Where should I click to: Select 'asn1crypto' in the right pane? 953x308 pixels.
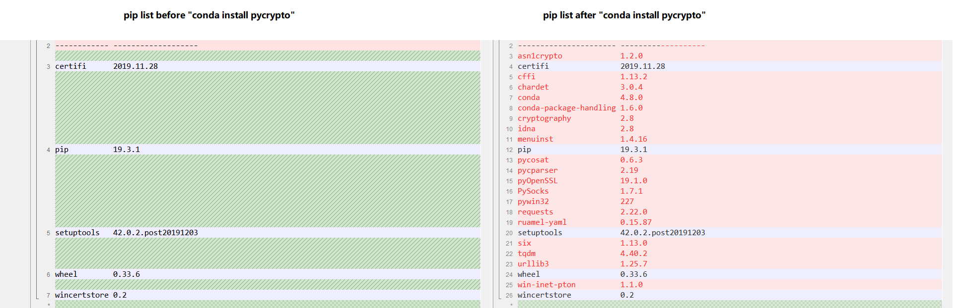[540, 56]
